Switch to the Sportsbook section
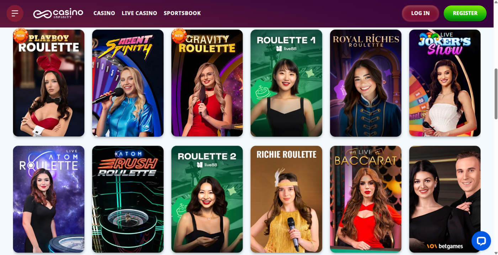Screen dimensions: 498x255 coord(182,13)
